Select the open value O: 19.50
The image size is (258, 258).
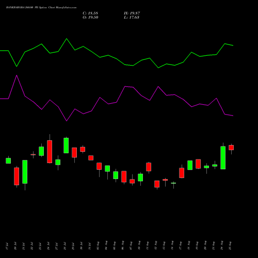pyautogui.click(x=90, y=18)
